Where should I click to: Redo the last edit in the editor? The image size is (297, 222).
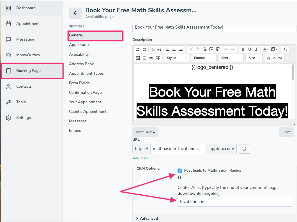click(x=232, y=49)
